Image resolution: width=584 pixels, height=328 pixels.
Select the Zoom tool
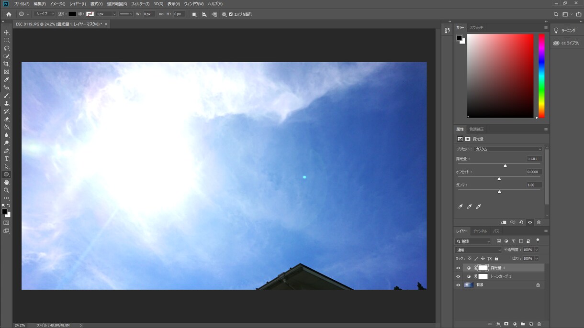(x=7, y=190)
